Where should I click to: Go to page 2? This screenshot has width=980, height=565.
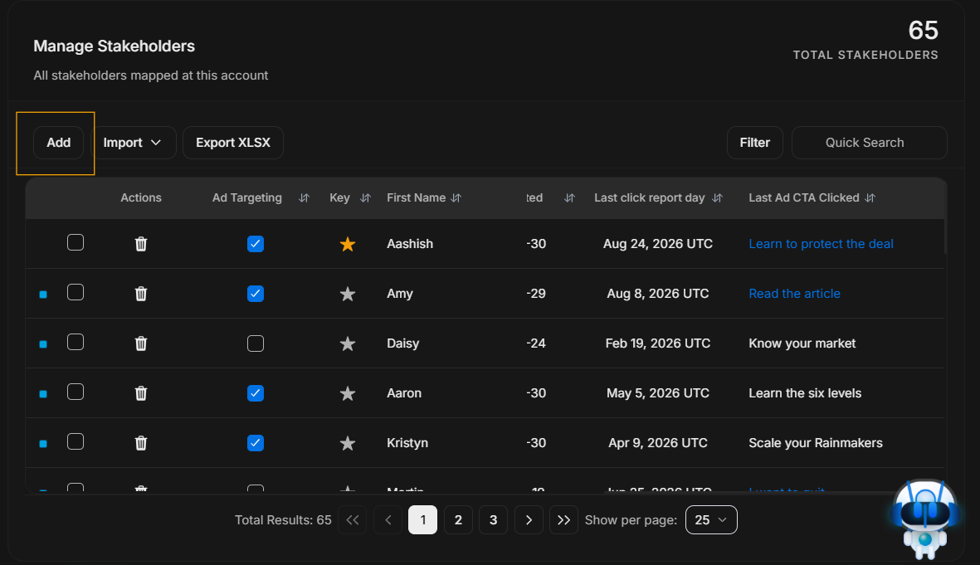[458, 520]
